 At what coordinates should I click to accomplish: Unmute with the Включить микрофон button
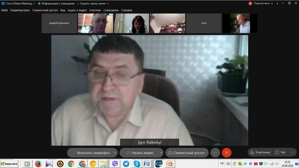(x=91, y=153)
